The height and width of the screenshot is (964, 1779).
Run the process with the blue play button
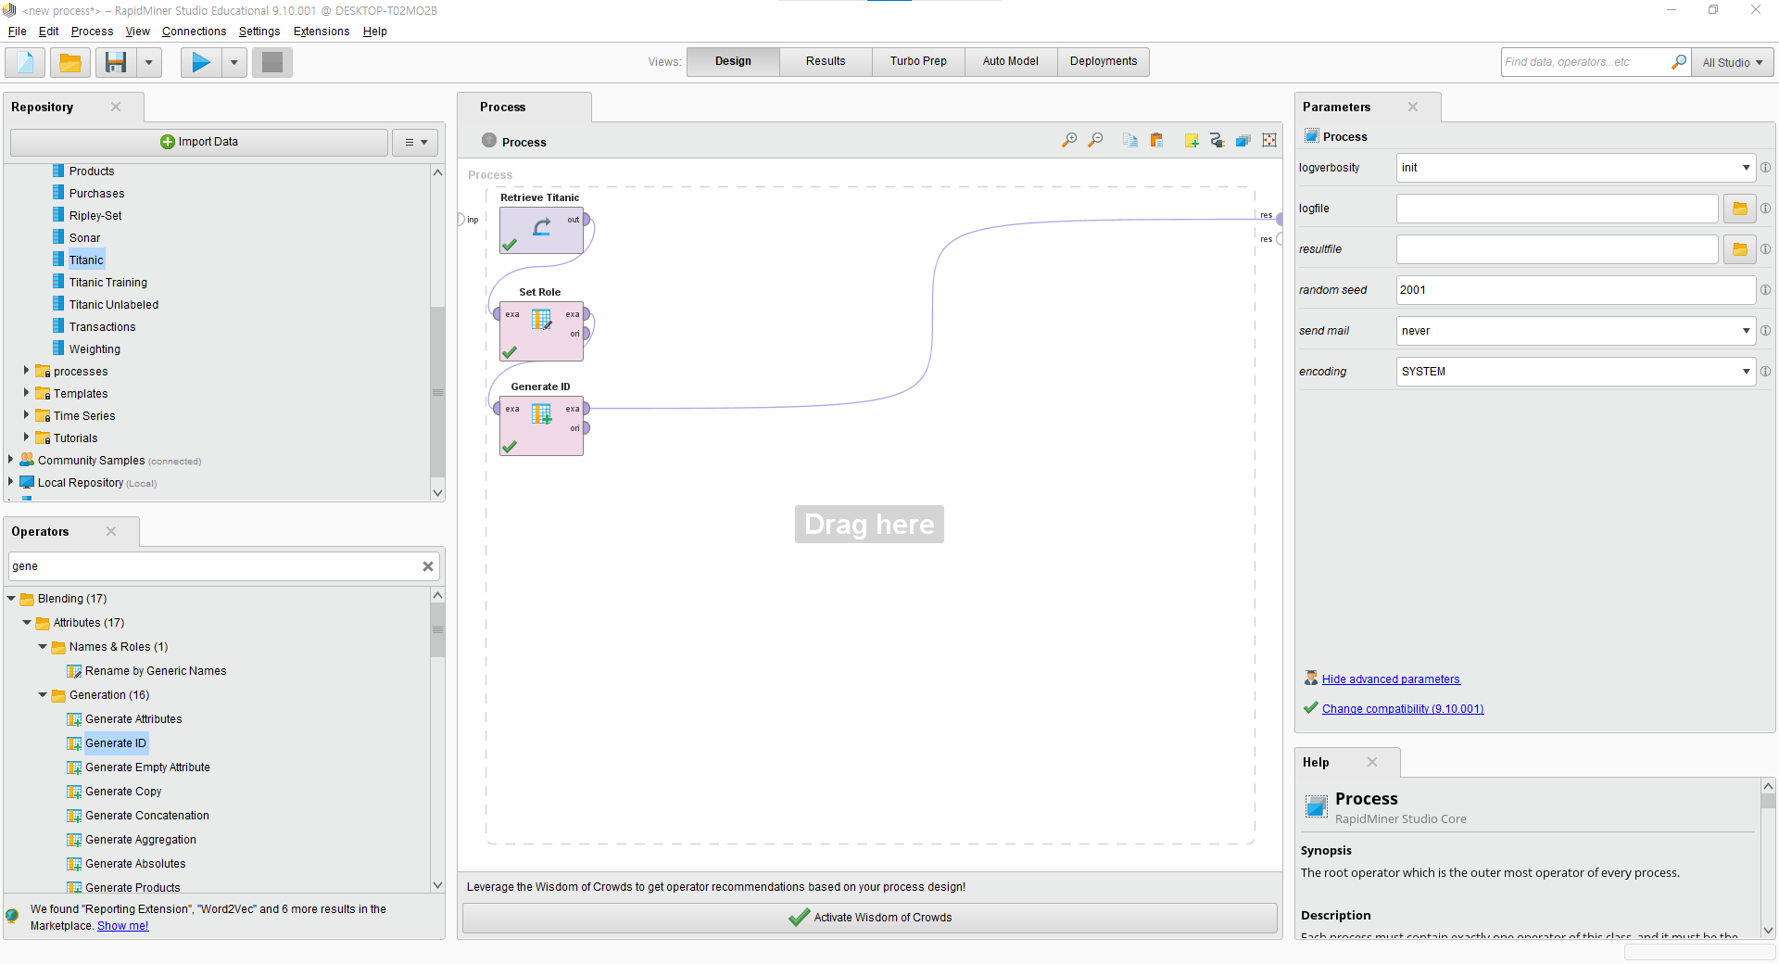pos(201,62)
